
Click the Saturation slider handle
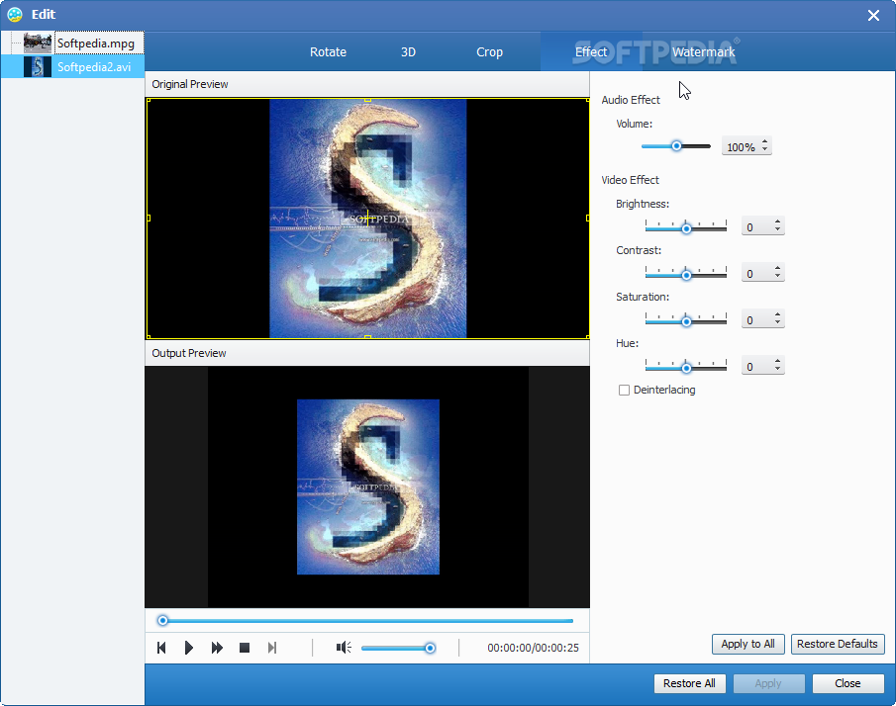(686, 322)
